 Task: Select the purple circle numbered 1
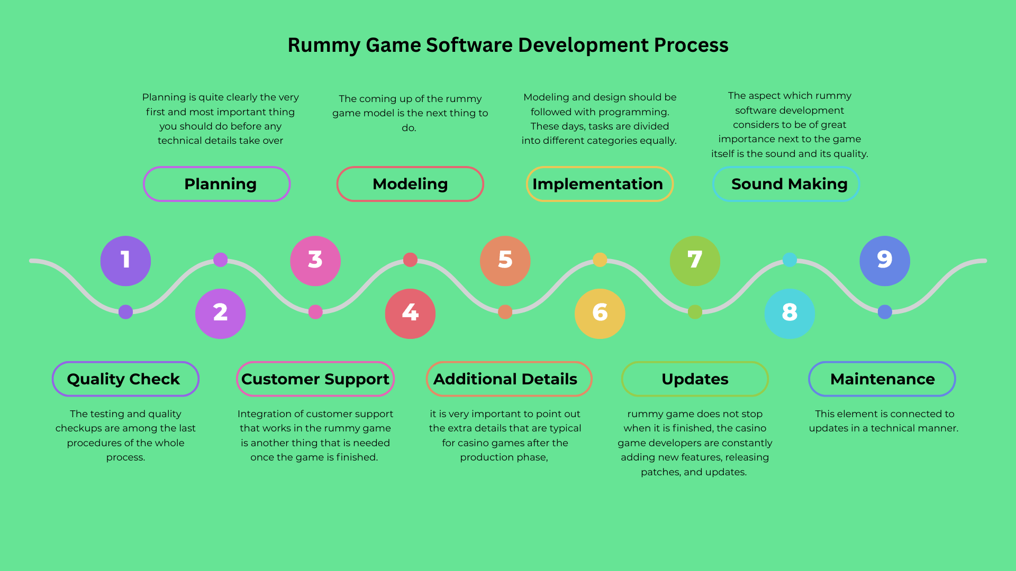tap(125, 261)
